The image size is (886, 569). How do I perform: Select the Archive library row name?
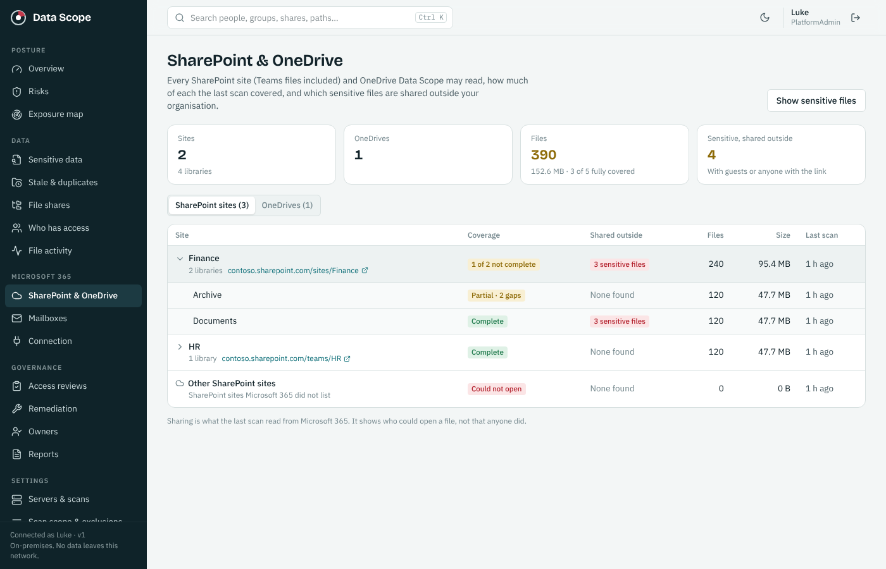tap(208, 295)
